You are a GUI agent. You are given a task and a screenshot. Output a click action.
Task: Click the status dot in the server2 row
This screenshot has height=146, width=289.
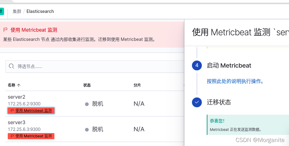coord(87,104)
